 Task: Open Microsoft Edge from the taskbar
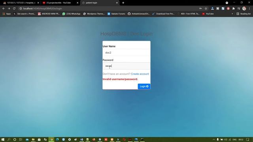tap(57, 139)
